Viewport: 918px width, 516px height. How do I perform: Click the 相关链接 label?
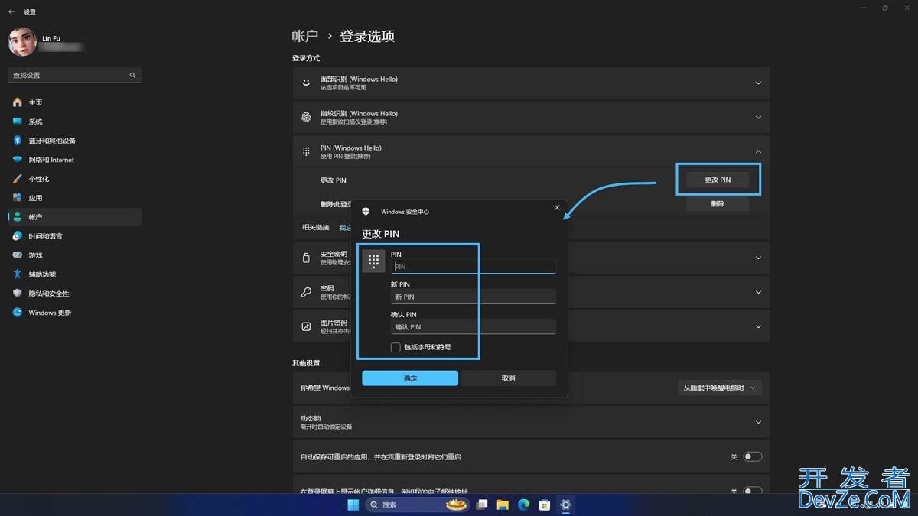[x=315, y=227]
